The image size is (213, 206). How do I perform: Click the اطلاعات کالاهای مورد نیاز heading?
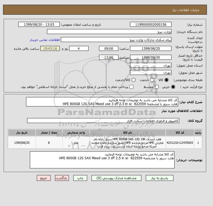coord(182,111)
